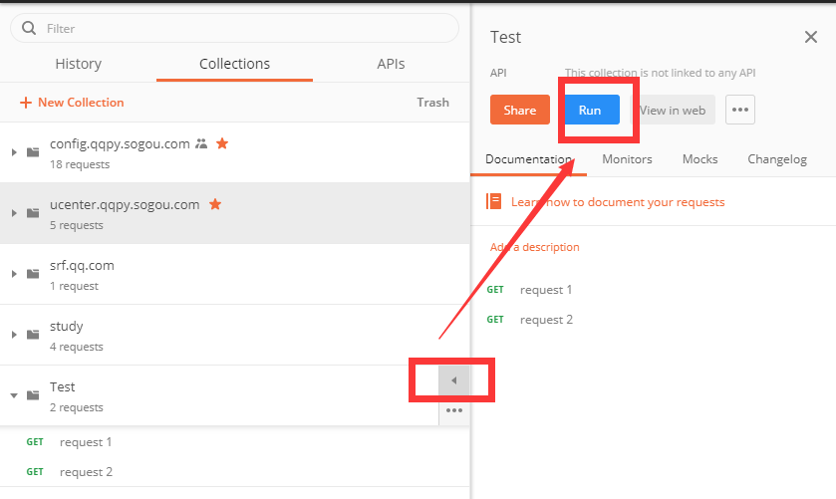Image resolution: width=836 pixels, height=499 pixels.
Task: Collapse the Test collection arrow
Action: 14,395
